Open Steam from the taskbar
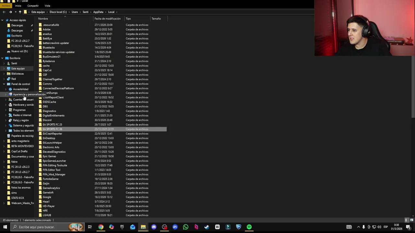This screenshot has height=233, width=415. pyautogui.click(x=207, y=227)
